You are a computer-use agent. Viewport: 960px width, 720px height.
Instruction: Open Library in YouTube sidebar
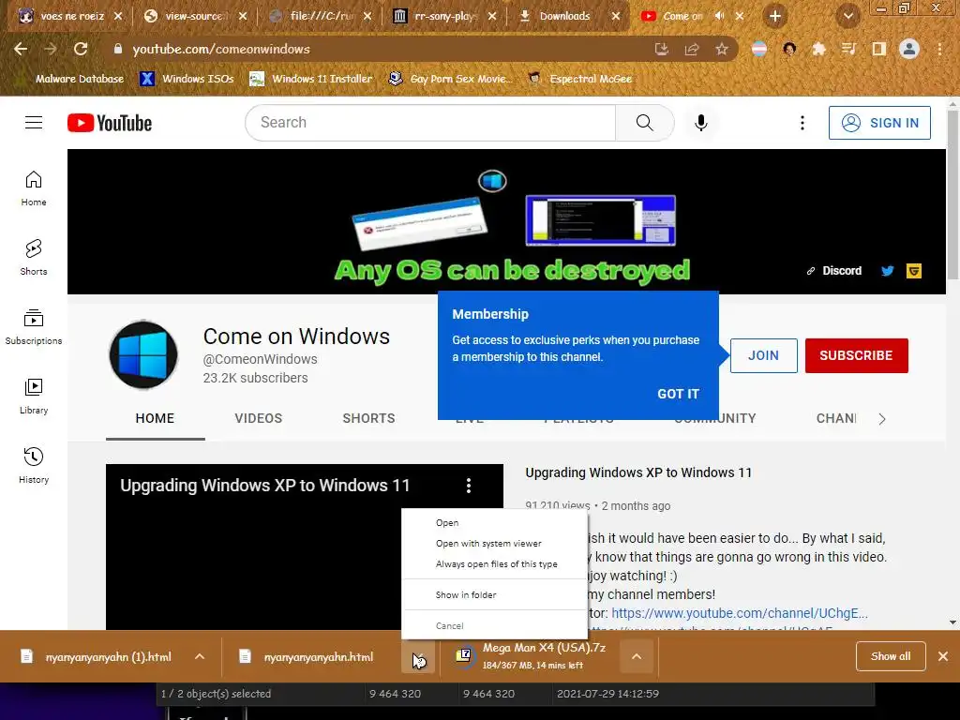(34, 397)
